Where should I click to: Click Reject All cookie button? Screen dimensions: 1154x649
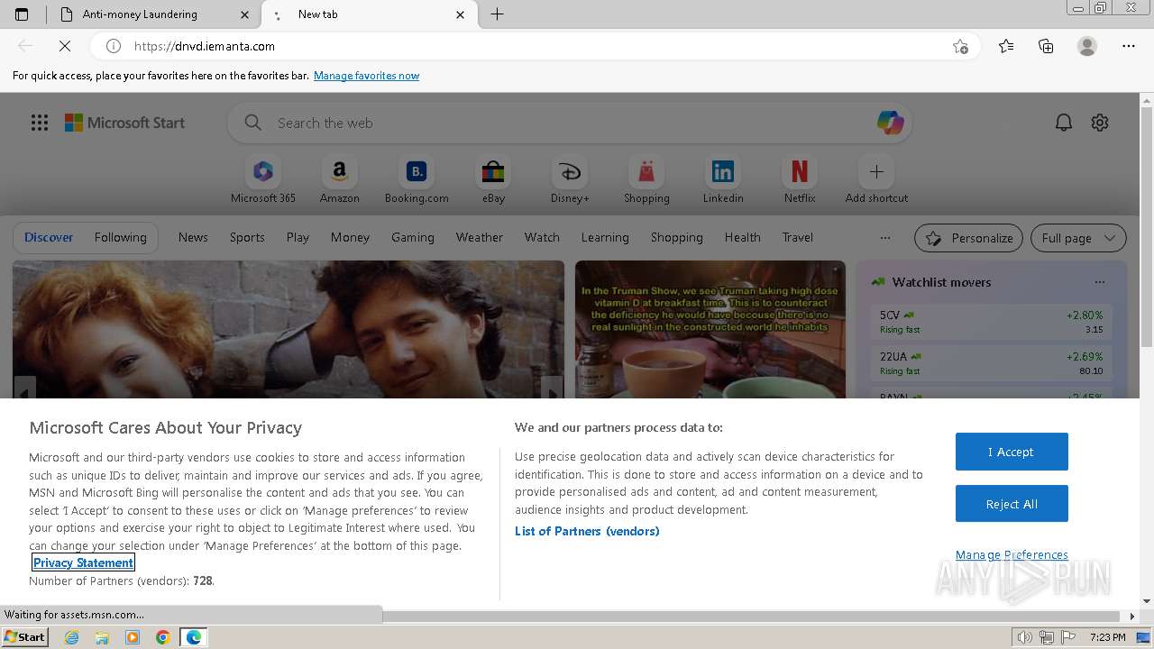pos(1012,504)
